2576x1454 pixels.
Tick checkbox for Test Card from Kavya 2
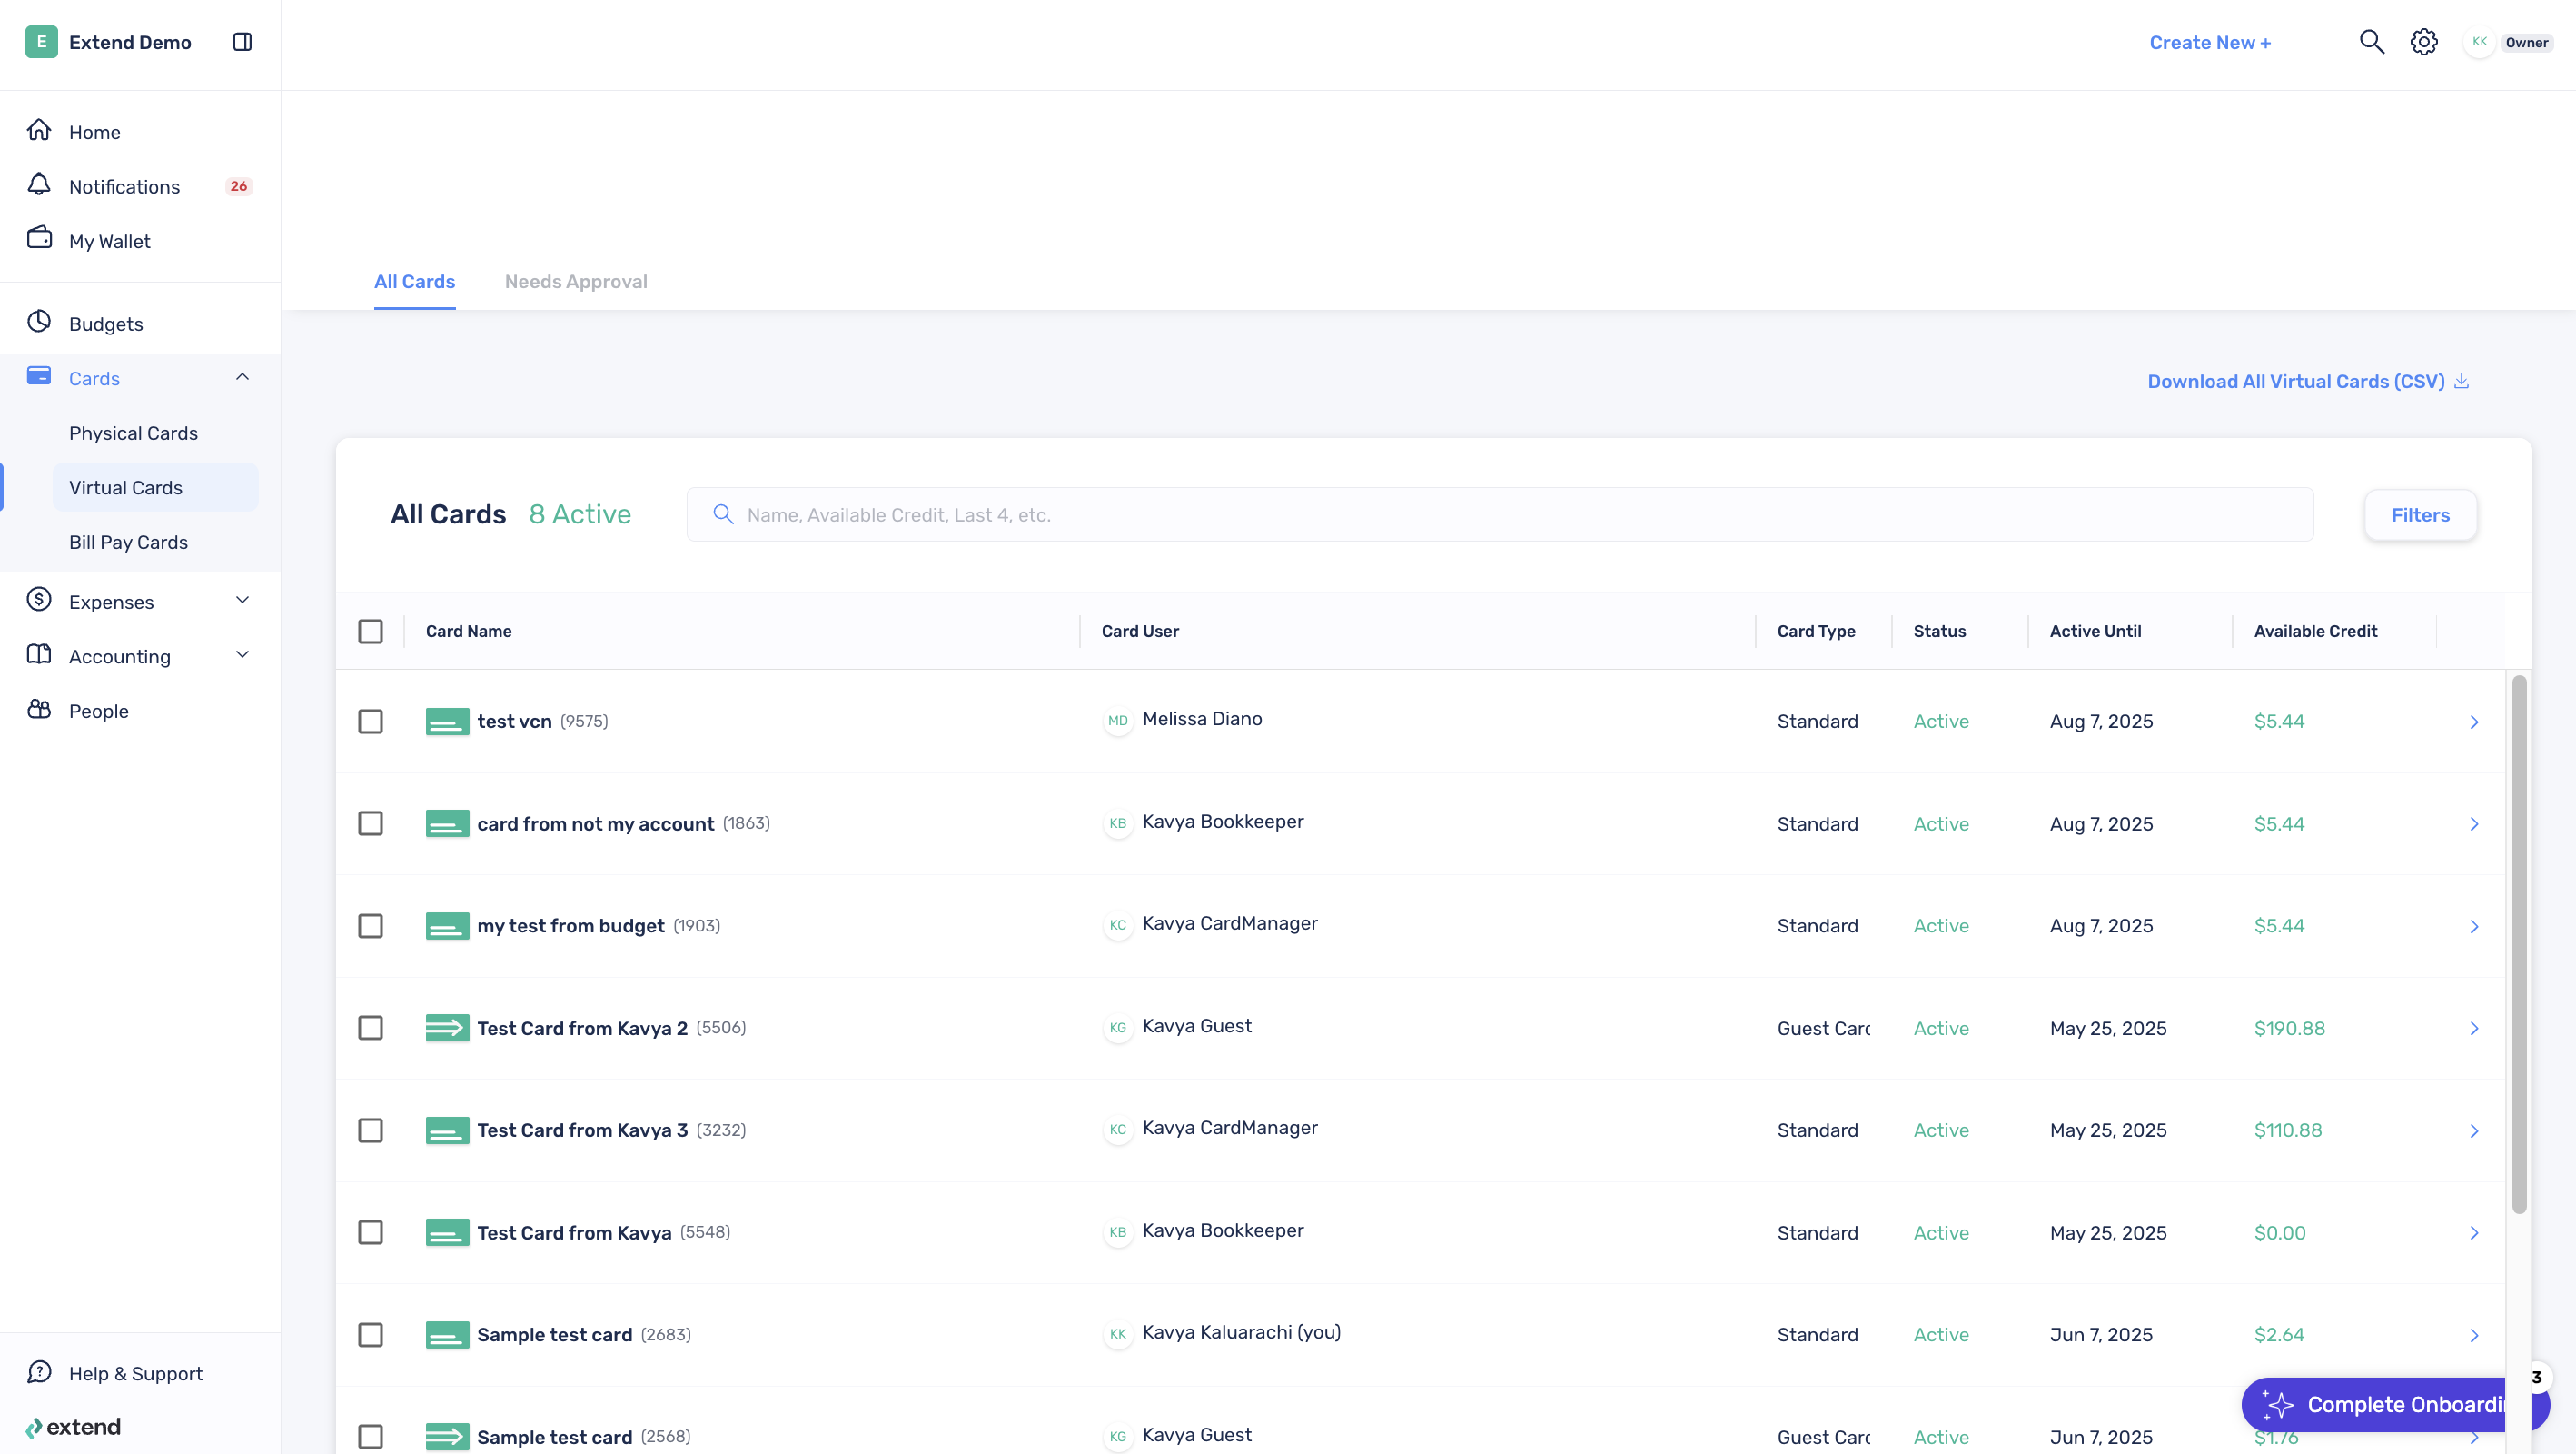pyautogui.click(x=370, y=1028)
